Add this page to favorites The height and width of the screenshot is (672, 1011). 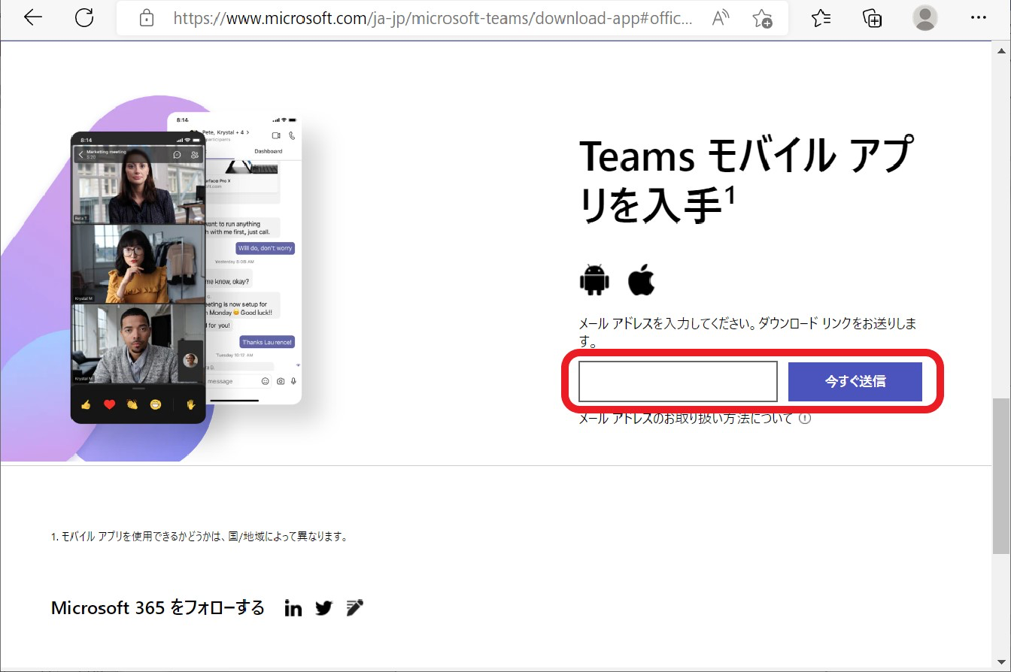[762, 19]
